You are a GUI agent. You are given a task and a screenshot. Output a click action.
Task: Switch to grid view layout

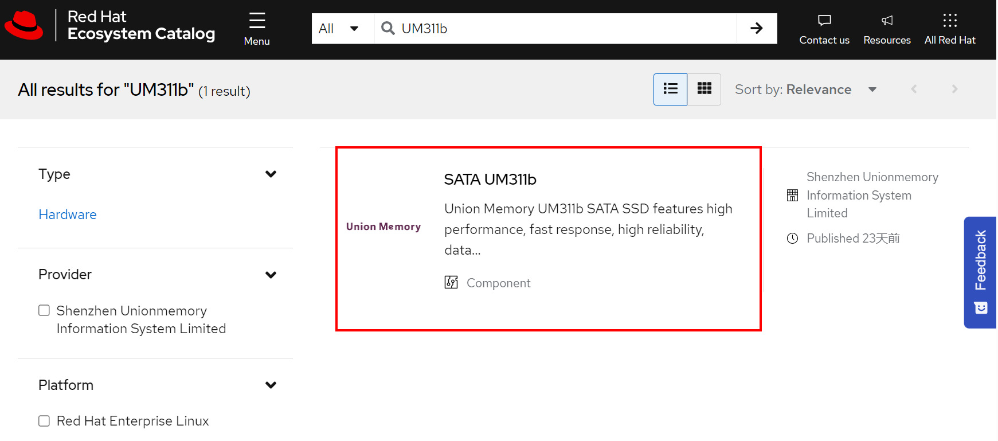click(x=704, y=89)
